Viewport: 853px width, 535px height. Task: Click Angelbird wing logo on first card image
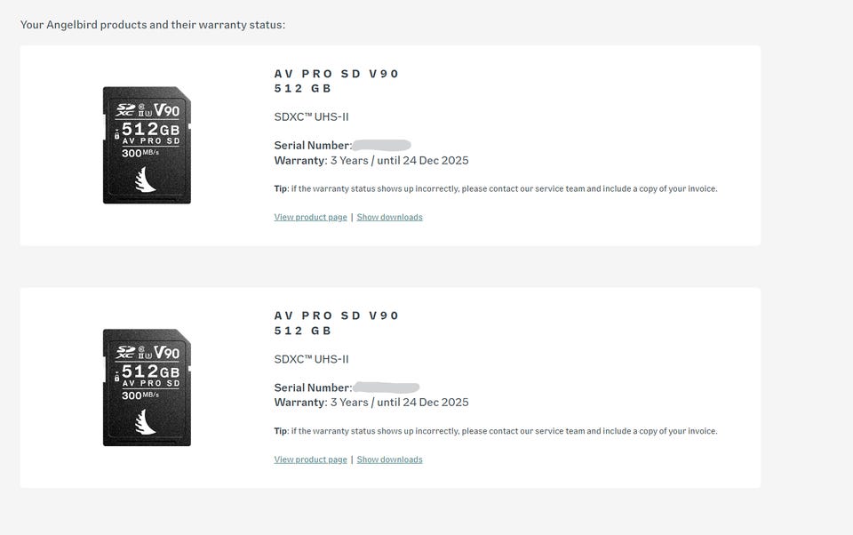tap(144, 180)
